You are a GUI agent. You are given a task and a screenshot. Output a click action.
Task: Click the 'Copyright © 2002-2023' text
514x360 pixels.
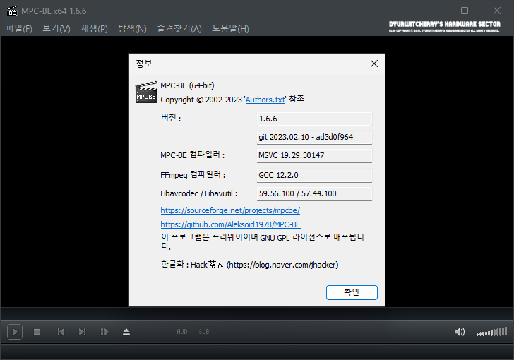[x=201, y=100]
